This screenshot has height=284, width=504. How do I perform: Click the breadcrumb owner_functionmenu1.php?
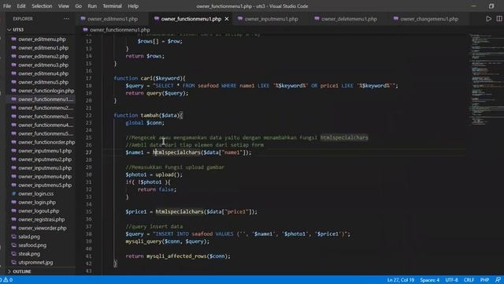click(120, 30)
